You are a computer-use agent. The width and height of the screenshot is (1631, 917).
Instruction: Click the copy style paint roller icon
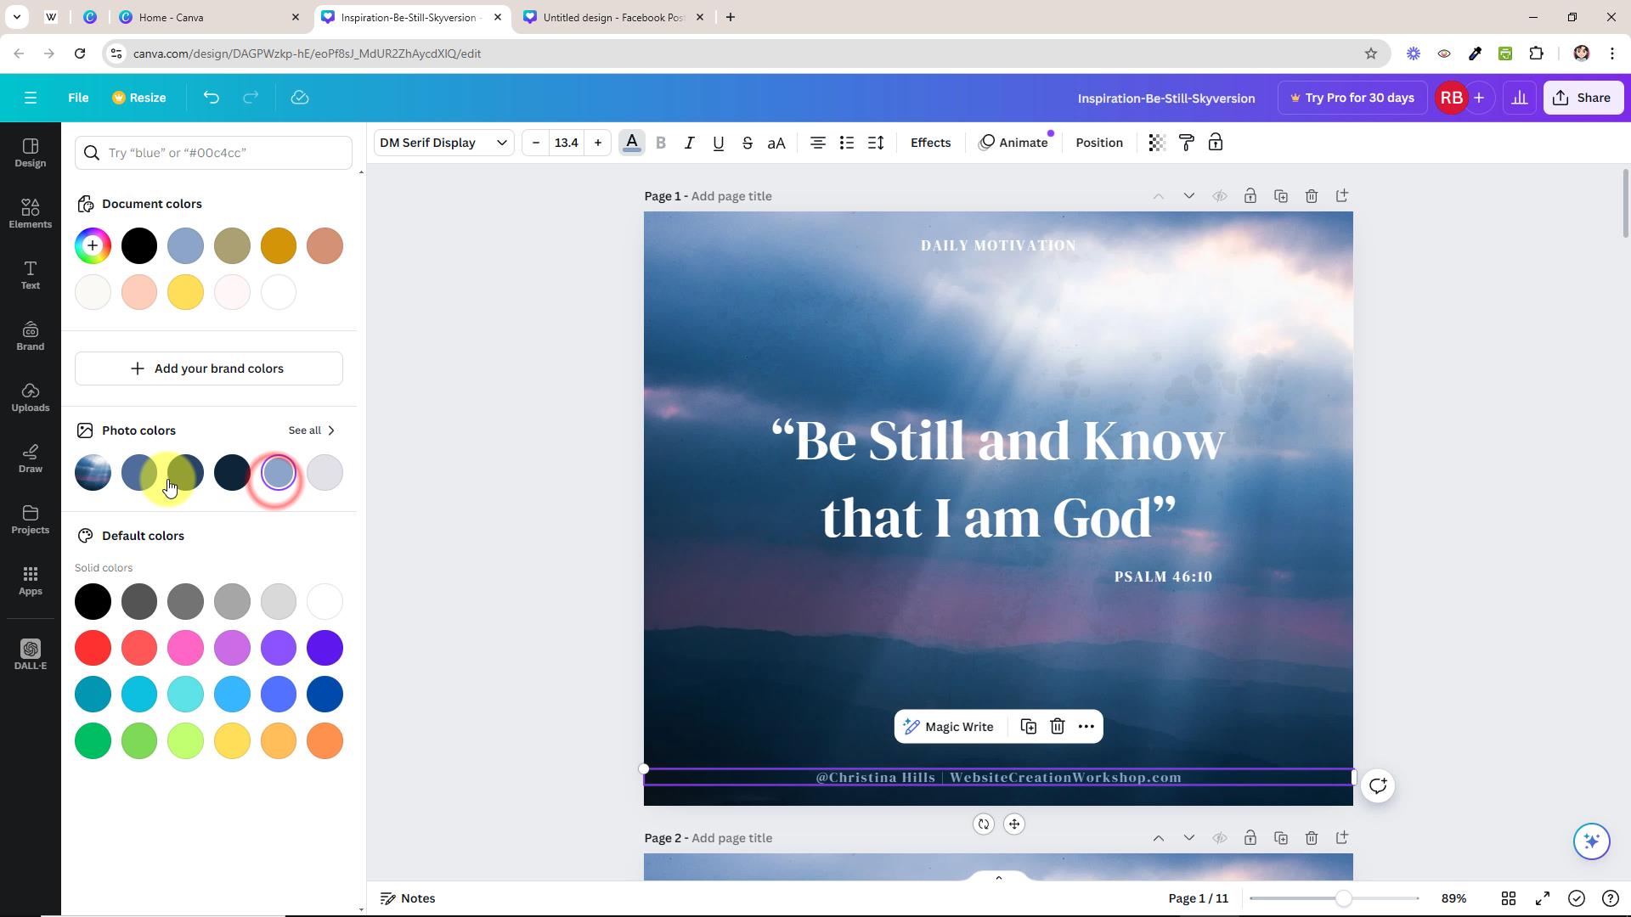coord(1187,143)
